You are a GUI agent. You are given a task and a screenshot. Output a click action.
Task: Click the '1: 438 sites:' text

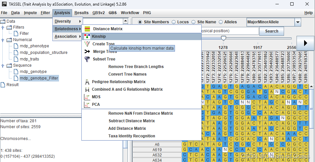[12, 150]
